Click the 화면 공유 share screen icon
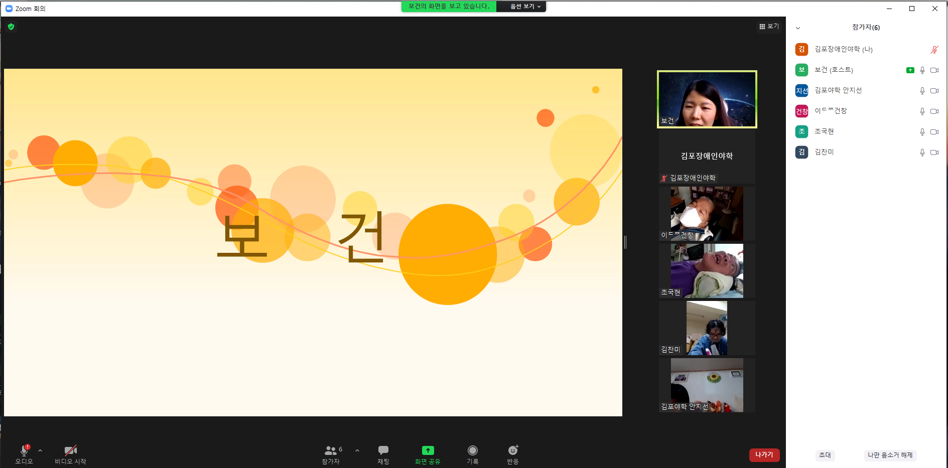The height and width of the screenshot is (468, 948). [428, 450]
